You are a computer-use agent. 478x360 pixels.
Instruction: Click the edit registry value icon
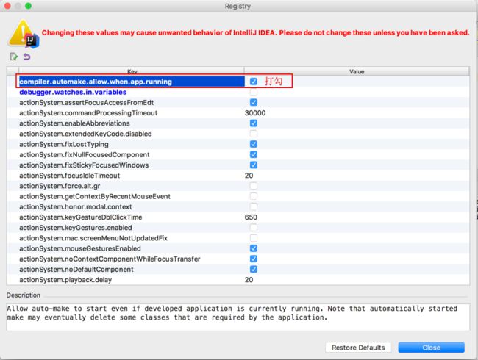coord(14,57)
